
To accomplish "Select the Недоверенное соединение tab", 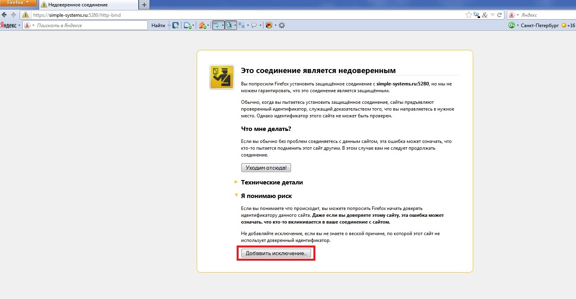I will [x=89, y=5].
